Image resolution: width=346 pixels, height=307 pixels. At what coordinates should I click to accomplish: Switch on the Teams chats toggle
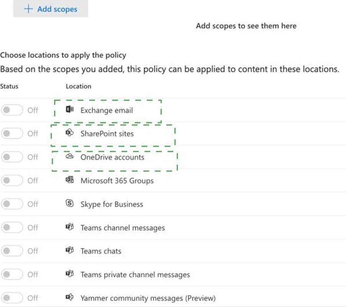pos(12,251)
